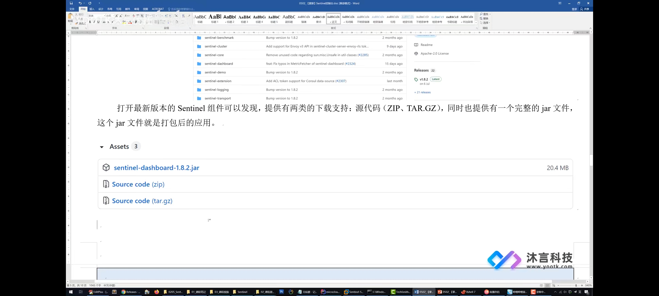Viewport: 659px width, 296px height.
Task: Open the Windows Start menu
Action: [71, 292]
